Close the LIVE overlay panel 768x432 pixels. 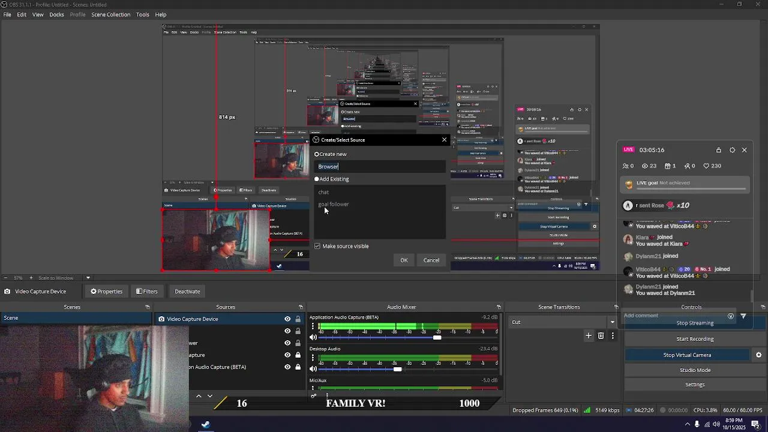pyautogui.click(x=745, y=150)
